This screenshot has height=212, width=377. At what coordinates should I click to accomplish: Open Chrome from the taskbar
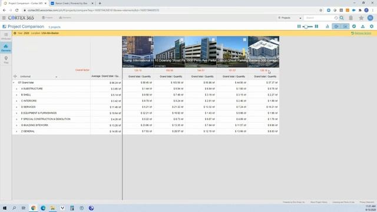(34, 208)
